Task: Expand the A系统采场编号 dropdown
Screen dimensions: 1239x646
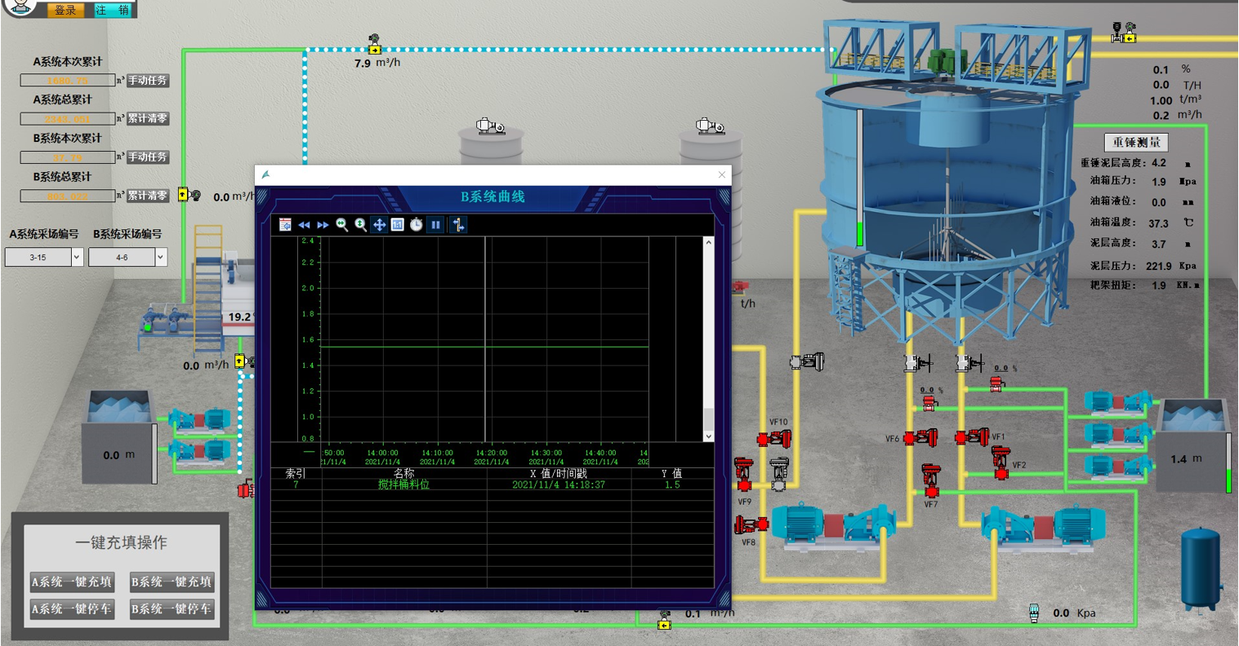Action: tap(77, 258)
